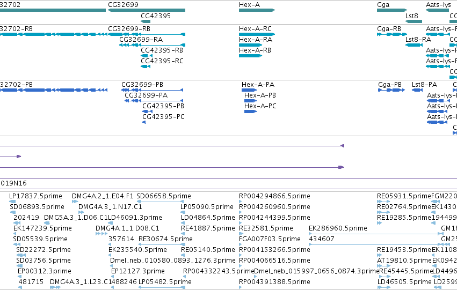Click transcript Hex-A-RA label

(x=256, y=40)
